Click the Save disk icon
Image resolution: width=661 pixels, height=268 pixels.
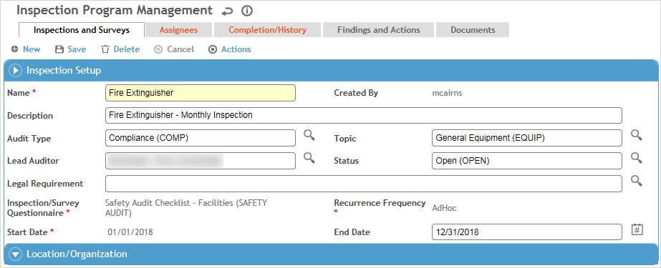pyautogui.click(x=59, y=49)
